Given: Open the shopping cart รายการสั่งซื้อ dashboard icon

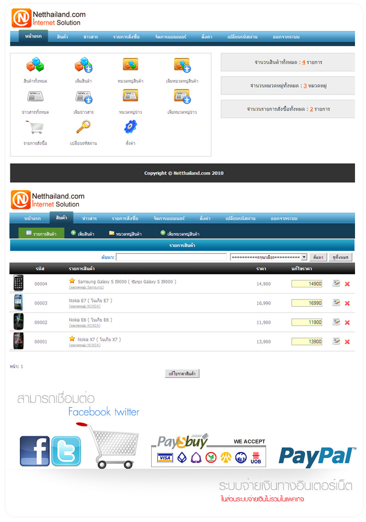Looking at the screenshot, I should pyautogui.click(x=35, y=127).
